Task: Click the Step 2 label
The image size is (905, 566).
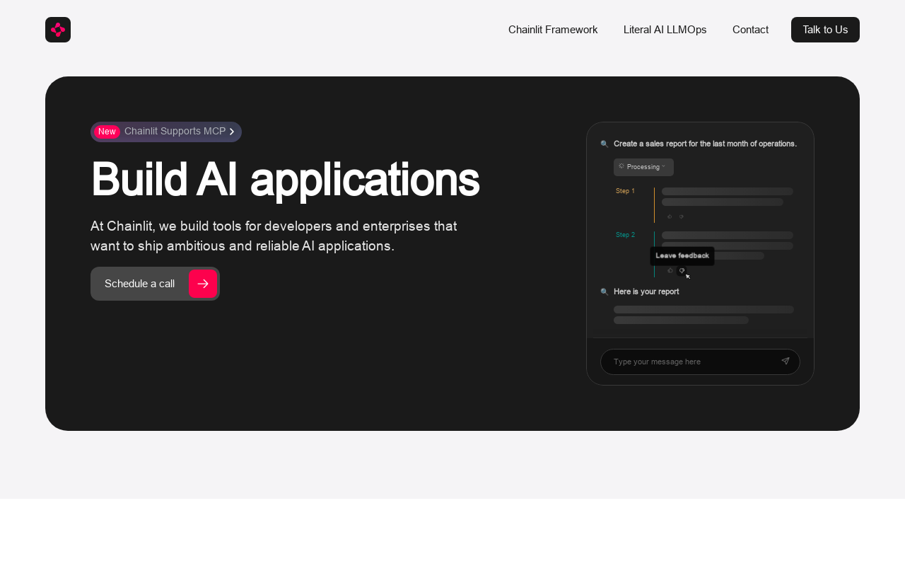Action: [x=625, y=235]
